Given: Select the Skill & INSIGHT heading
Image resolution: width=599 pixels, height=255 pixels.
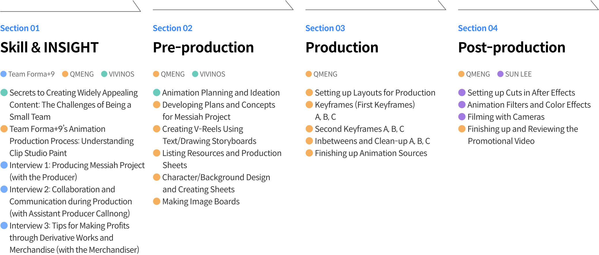Looking at the screenshot, I should pos(50,47).
